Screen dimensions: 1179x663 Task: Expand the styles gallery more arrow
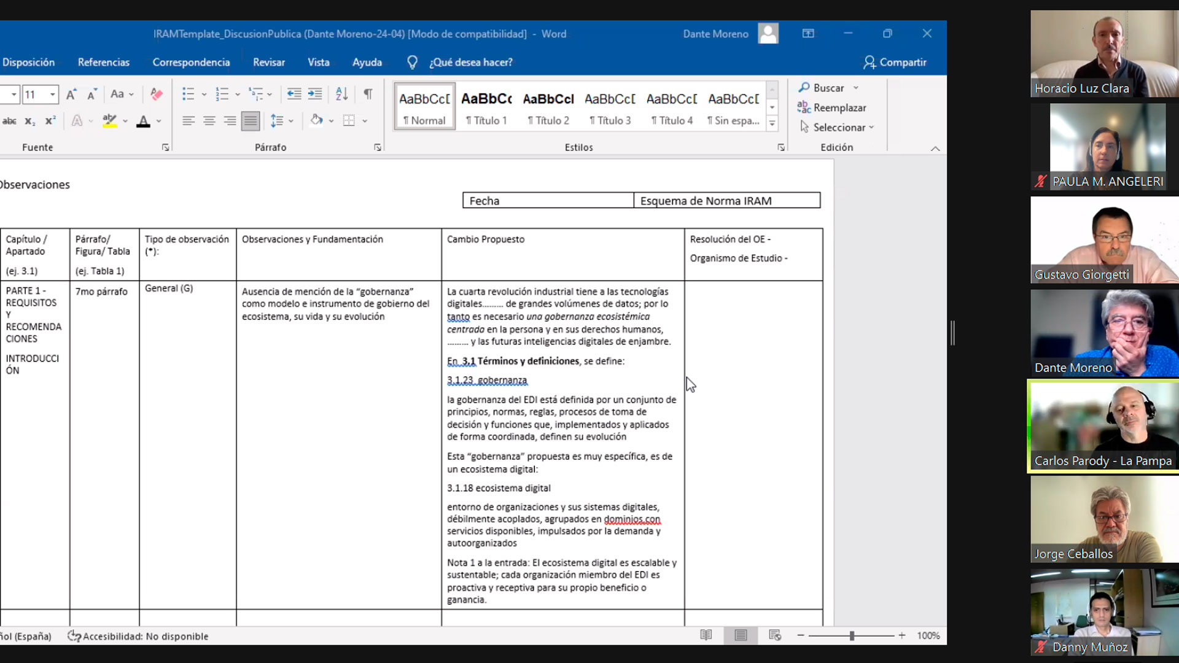[772, 123]
